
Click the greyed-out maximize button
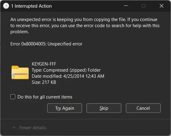click(144, 6)
